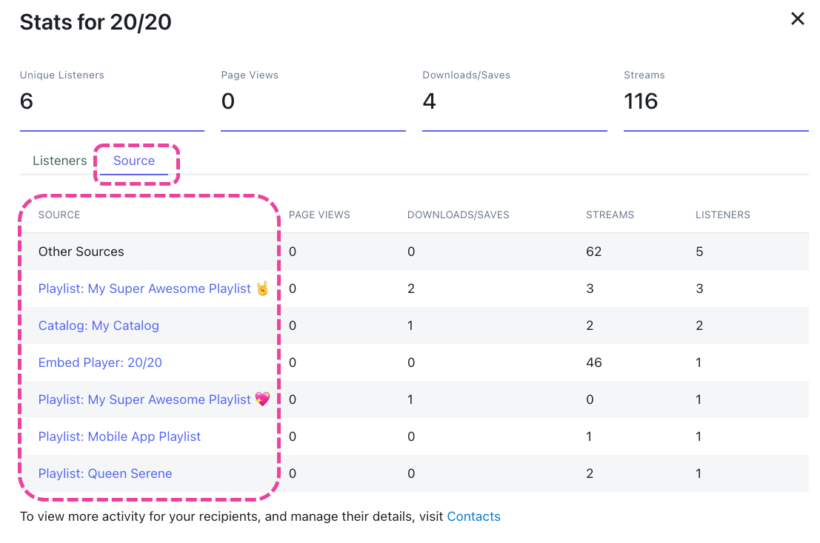Click the DOWNLOADS/SAVES column header
820x543 pixels.
coord(458,215)
